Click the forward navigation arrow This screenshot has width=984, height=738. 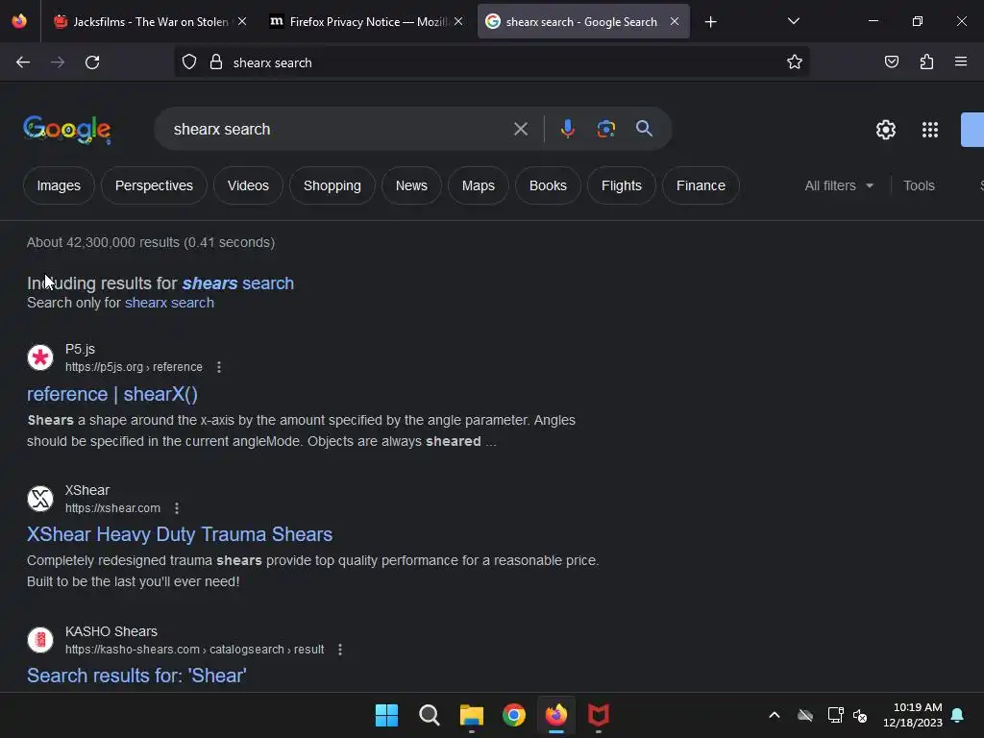tap(57, 62)
